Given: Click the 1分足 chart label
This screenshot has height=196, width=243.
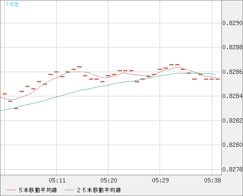Looking at the screenshot, I should pyautogui.click(x=12, y=4).
